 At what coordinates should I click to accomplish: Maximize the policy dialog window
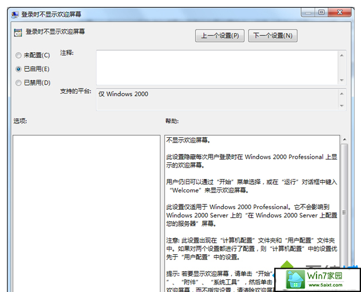(322, 12)
